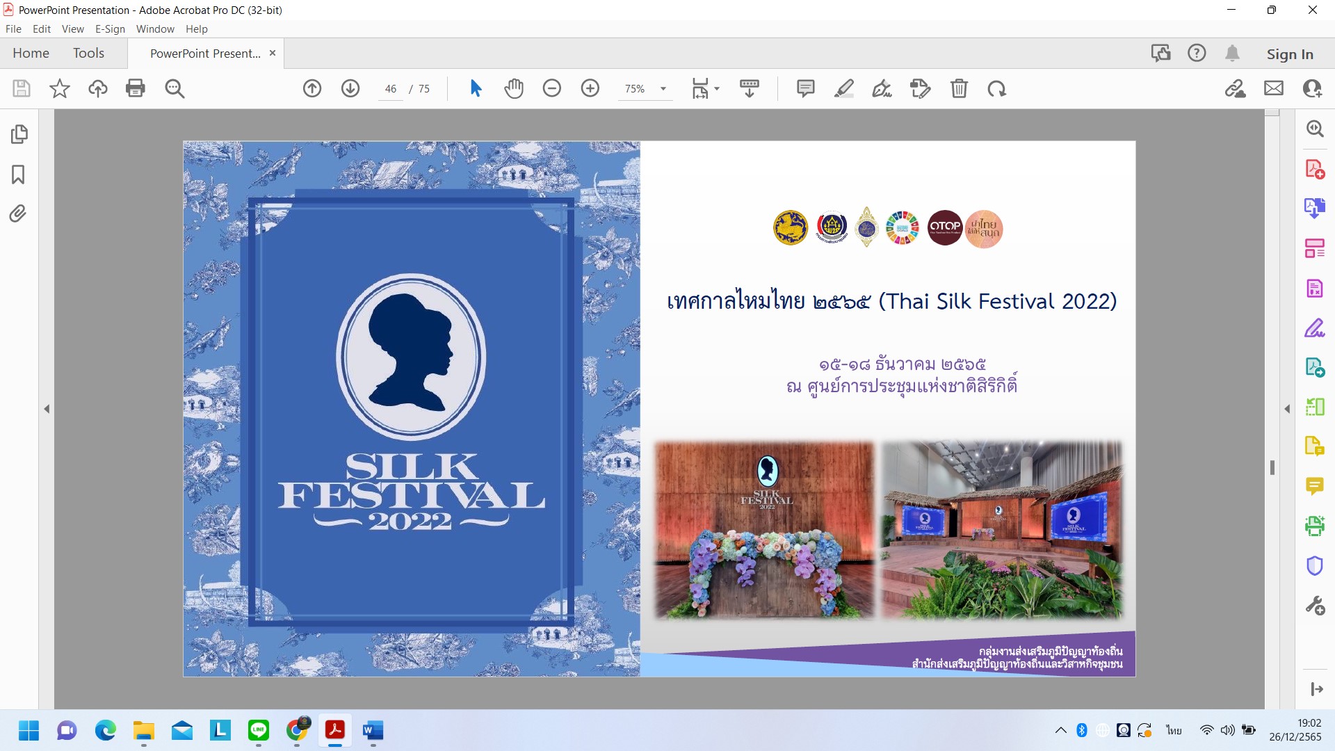The width and height of the screenshot is (1335, 751).
Task: Open Attachments paperclip panel
Action: pos(18,213)
